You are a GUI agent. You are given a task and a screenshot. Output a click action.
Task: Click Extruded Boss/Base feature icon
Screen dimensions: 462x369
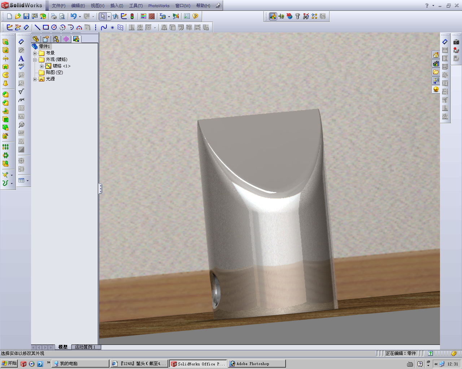coord(5,42)
